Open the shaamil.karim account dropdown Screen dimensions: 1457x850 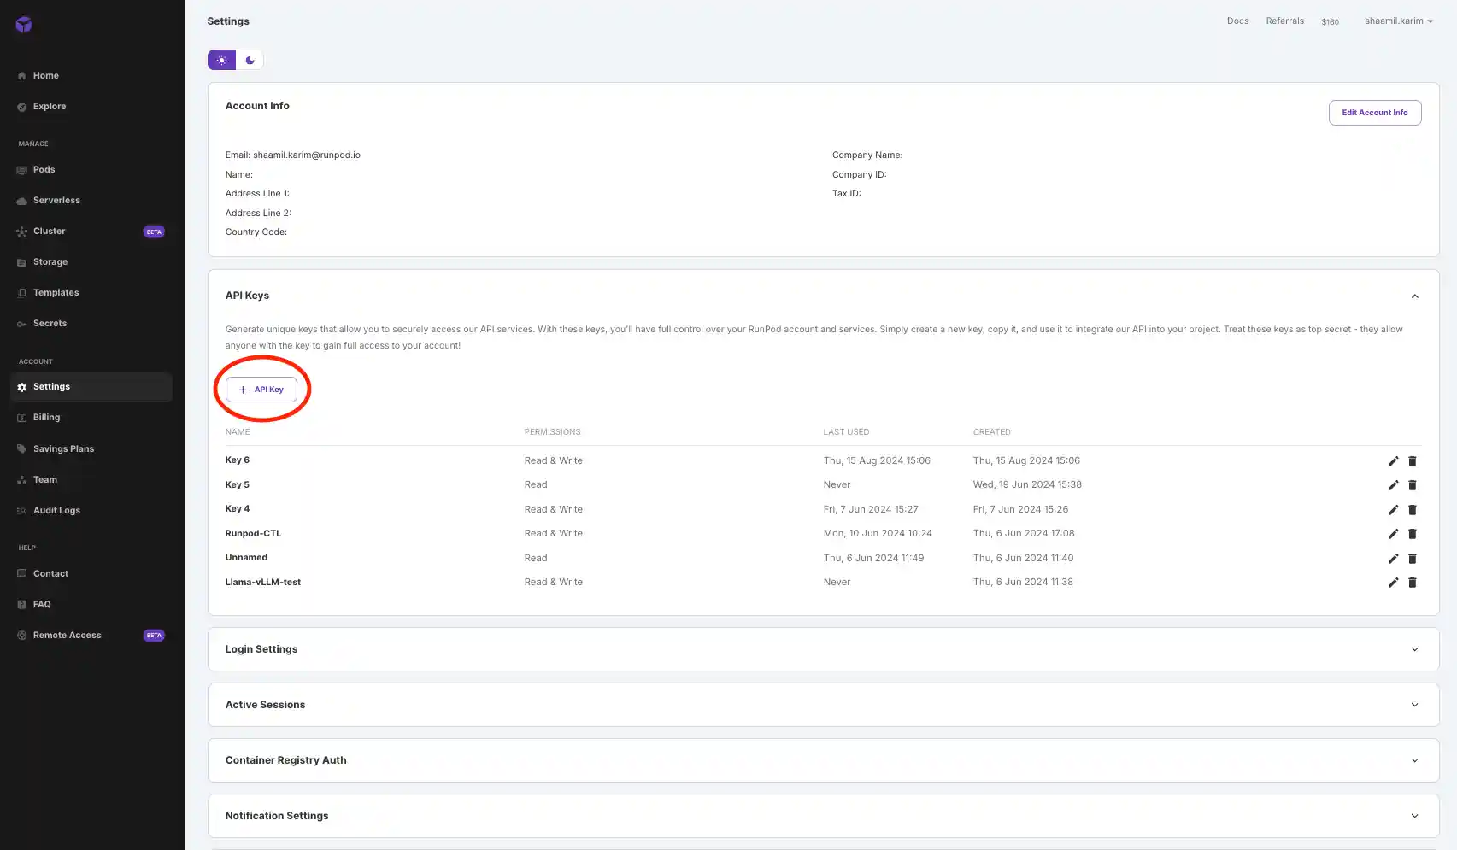1398,21
